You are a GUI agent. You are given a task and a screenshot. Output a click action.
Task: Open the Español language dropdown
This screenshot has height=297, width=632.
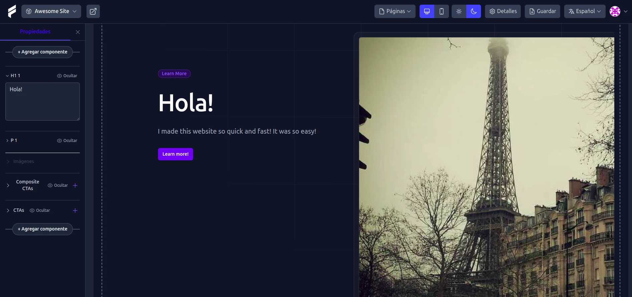[x=585, y=11]
